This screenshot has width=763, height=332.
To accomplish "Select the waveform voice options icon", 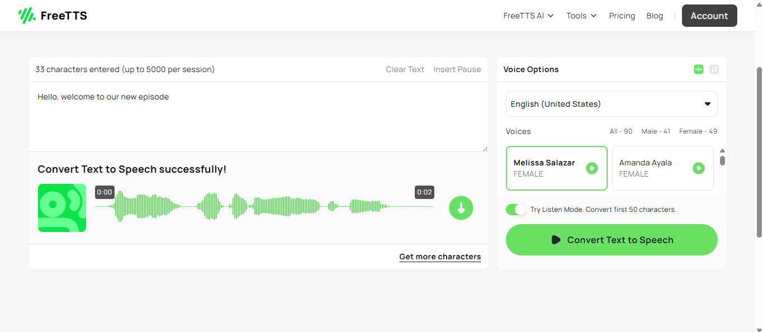I will [699, 69].
